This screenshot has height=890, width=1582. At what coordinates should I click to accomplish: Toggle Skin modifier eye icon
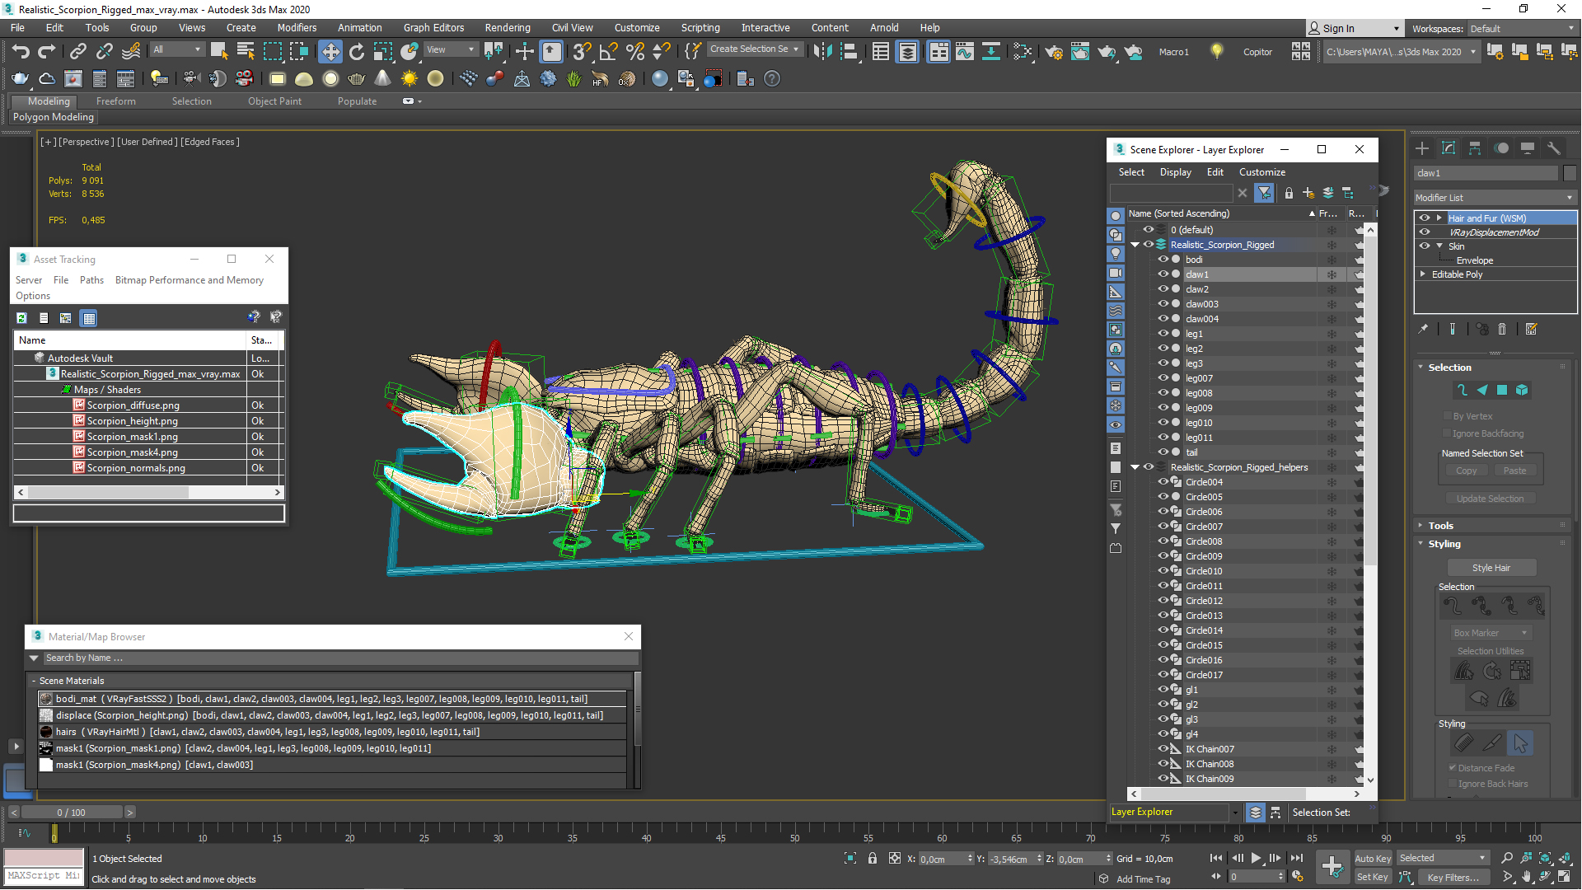[1425, 246]
